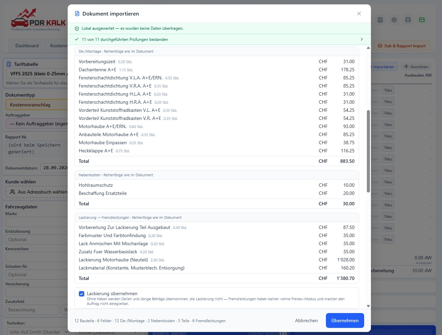Open the address book contacts icon
This screenshot has width=442, height=335.
point(380,20)
